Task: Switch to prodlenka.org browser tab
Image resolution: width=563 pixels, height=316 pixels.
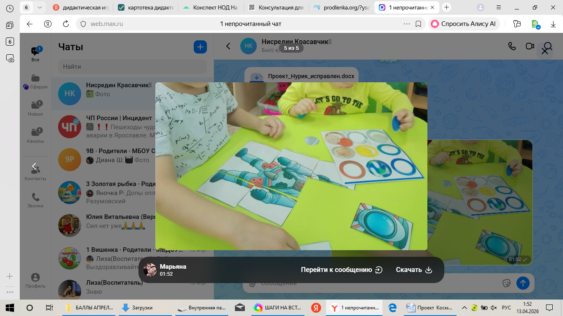Action: point(341,7)
